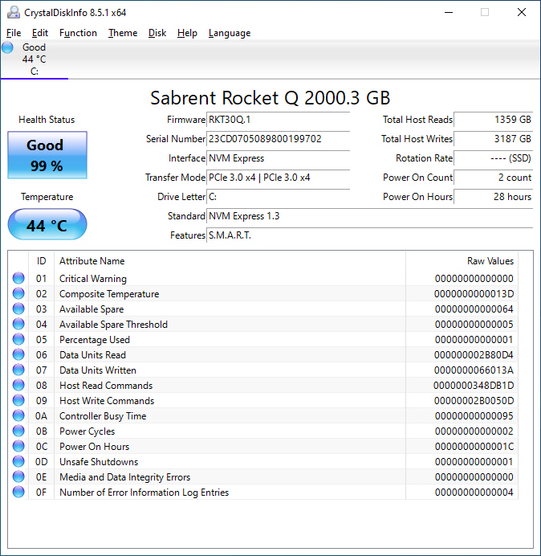This screenshot has height=556, width=541.
Task: Select the Good 44 °C C: disk tab
Action: click(34, 59)
